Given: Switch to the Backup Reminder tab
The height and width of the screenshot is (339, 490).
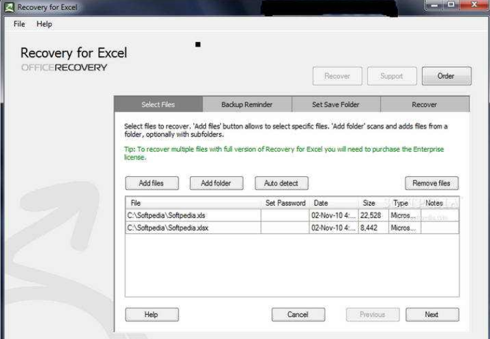Looking at the screenshot, I should [247, 105].
